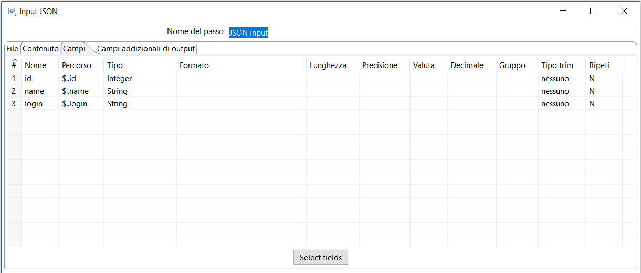The image size is (641, 273).
Task: Select row number 1
Action: [15, 79]
